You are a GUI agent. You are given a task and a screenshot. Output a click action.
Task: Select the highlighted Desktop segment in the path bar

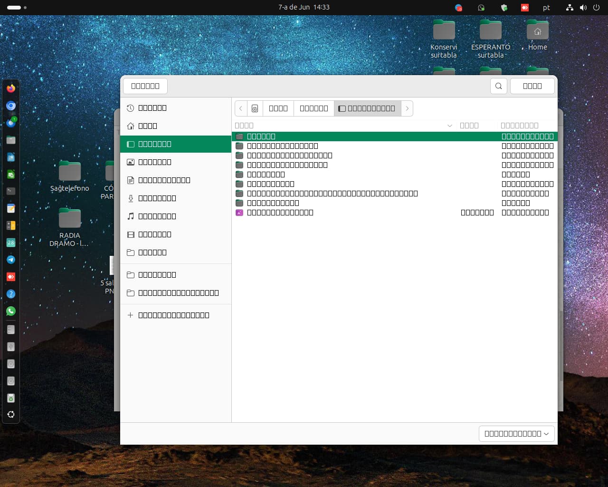(367, 108)
